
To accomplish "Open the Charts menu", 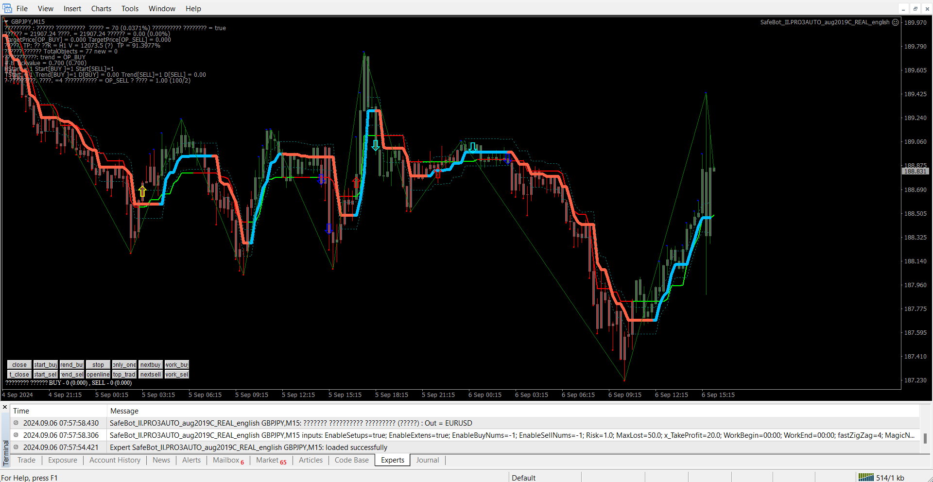I will coord(101,9).
